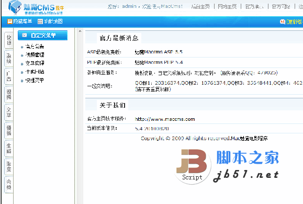Viewport: 303px width, 204px height.
Task: Open the 官方网站 link
Action: point(281,7)
